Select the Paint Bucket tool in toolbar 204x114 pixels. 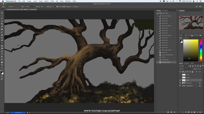click(x=2, y=43)
